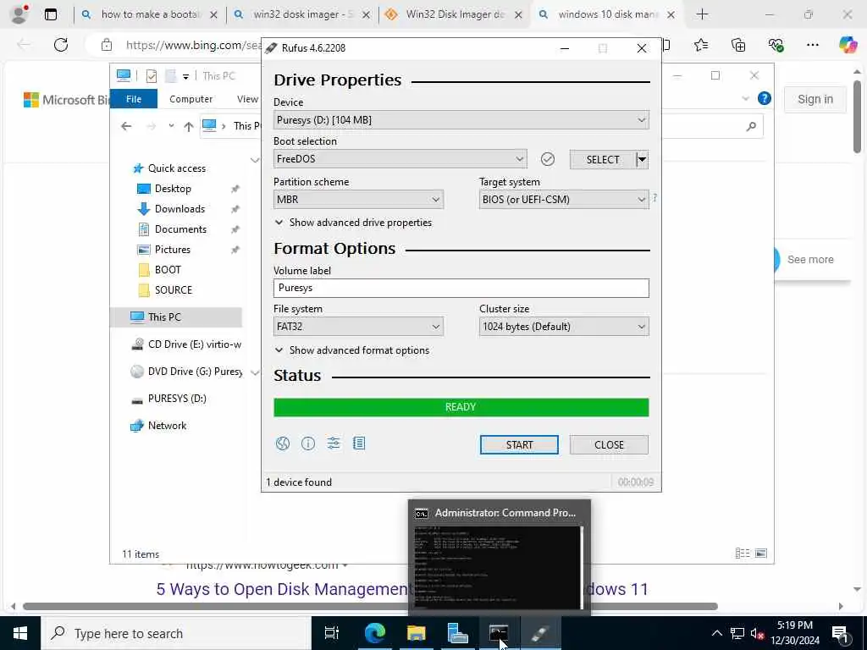Viewport: 867px width, 650px height.
Task: Click Explorer quick access properties checkmark icon
Action: 151,75
